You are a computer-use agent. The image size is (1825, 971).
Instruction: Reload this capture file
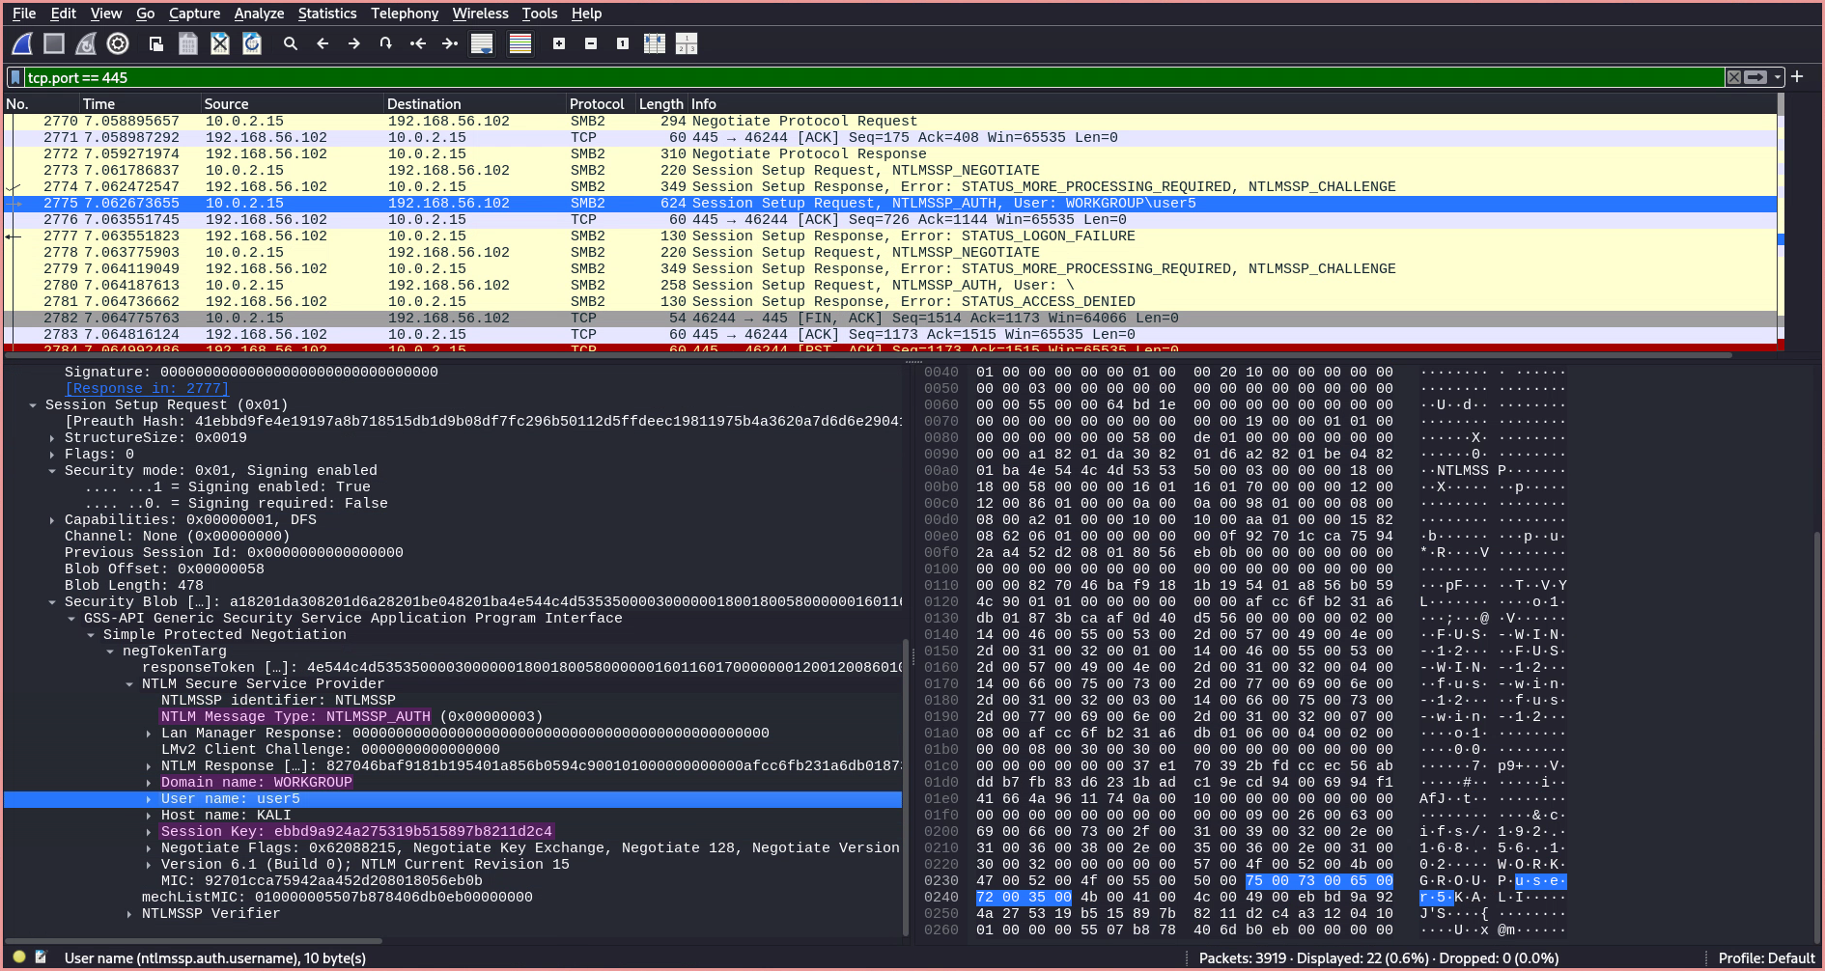pos(252,43)
